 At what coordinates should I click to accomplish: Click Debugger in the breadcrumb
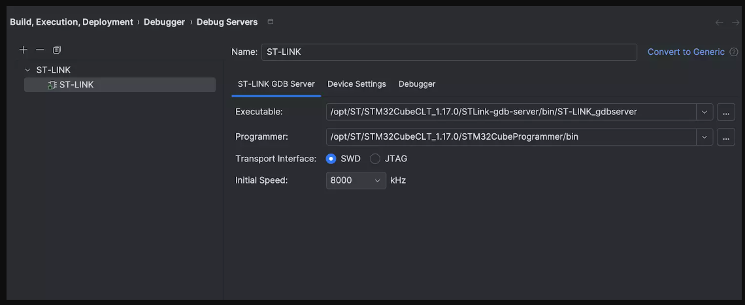(165, 22)
